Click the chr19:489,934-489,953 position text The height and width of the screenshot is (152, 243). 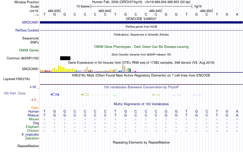tap(168, 2)
